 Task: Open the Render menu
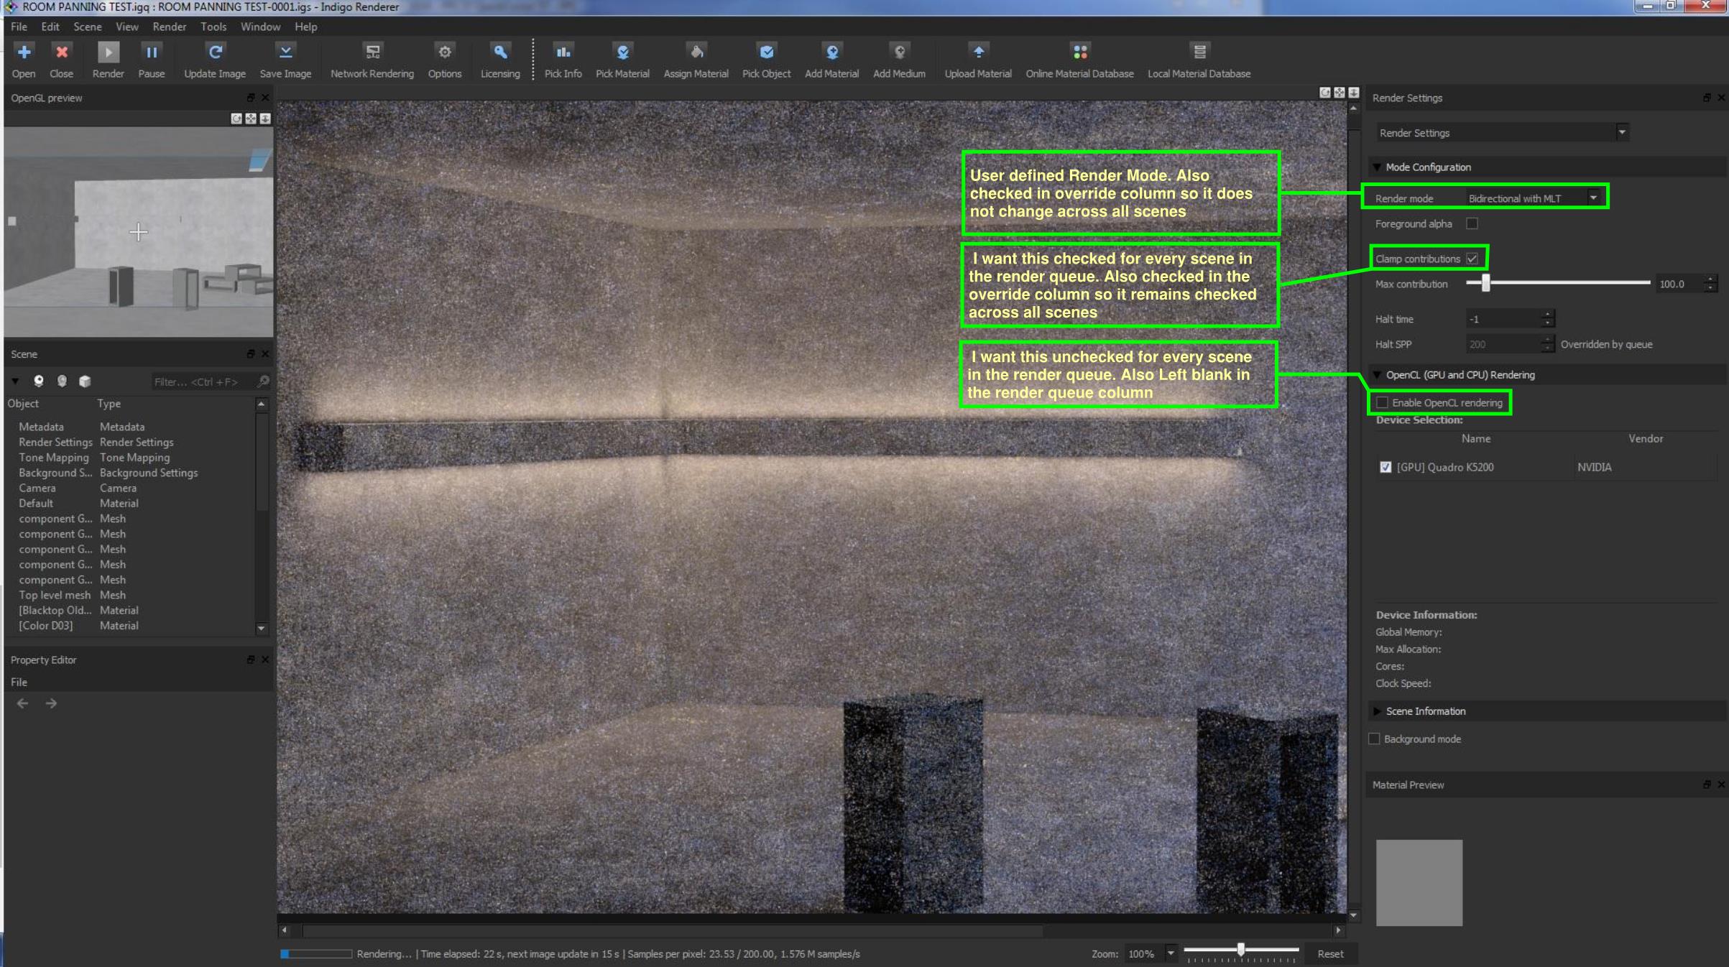(x=169, y=27)
